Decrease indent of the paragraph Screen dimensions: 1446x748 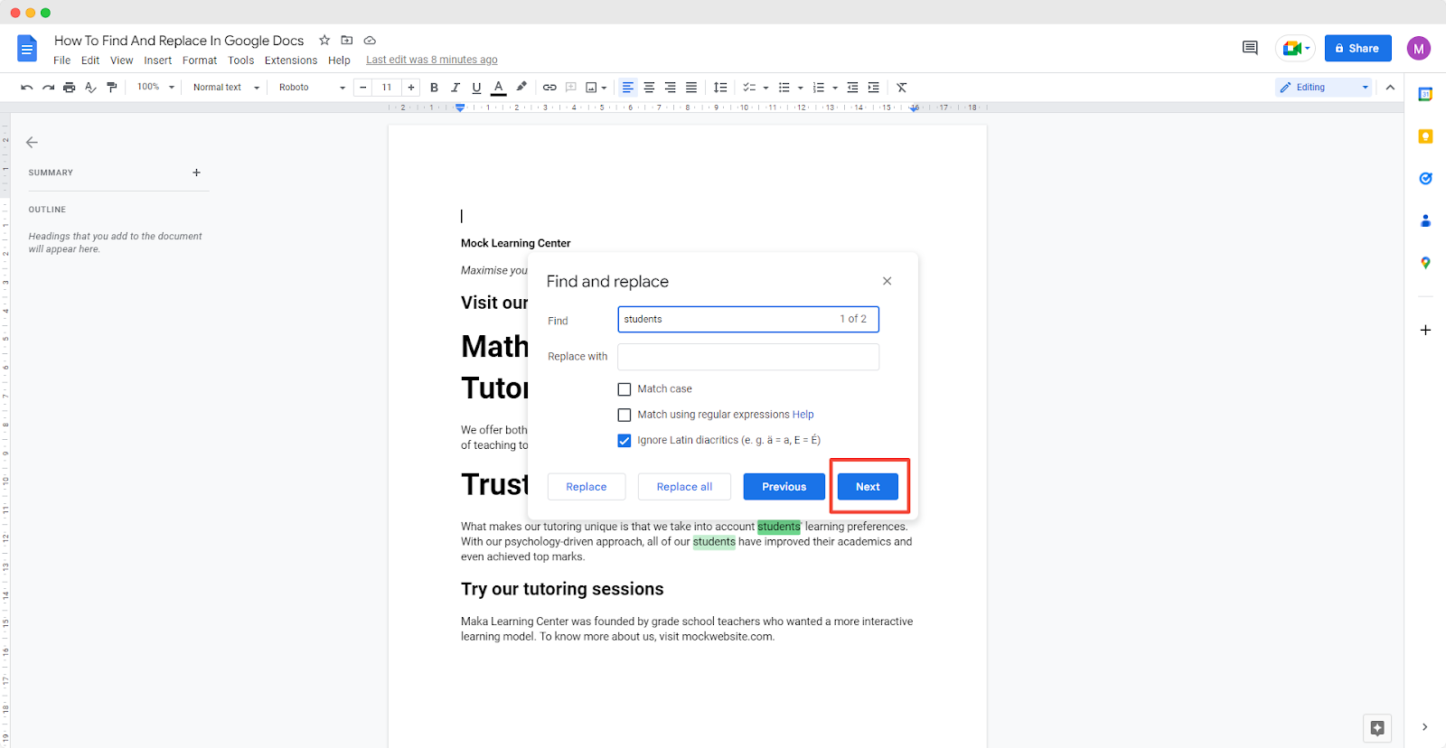coord(852,88)
